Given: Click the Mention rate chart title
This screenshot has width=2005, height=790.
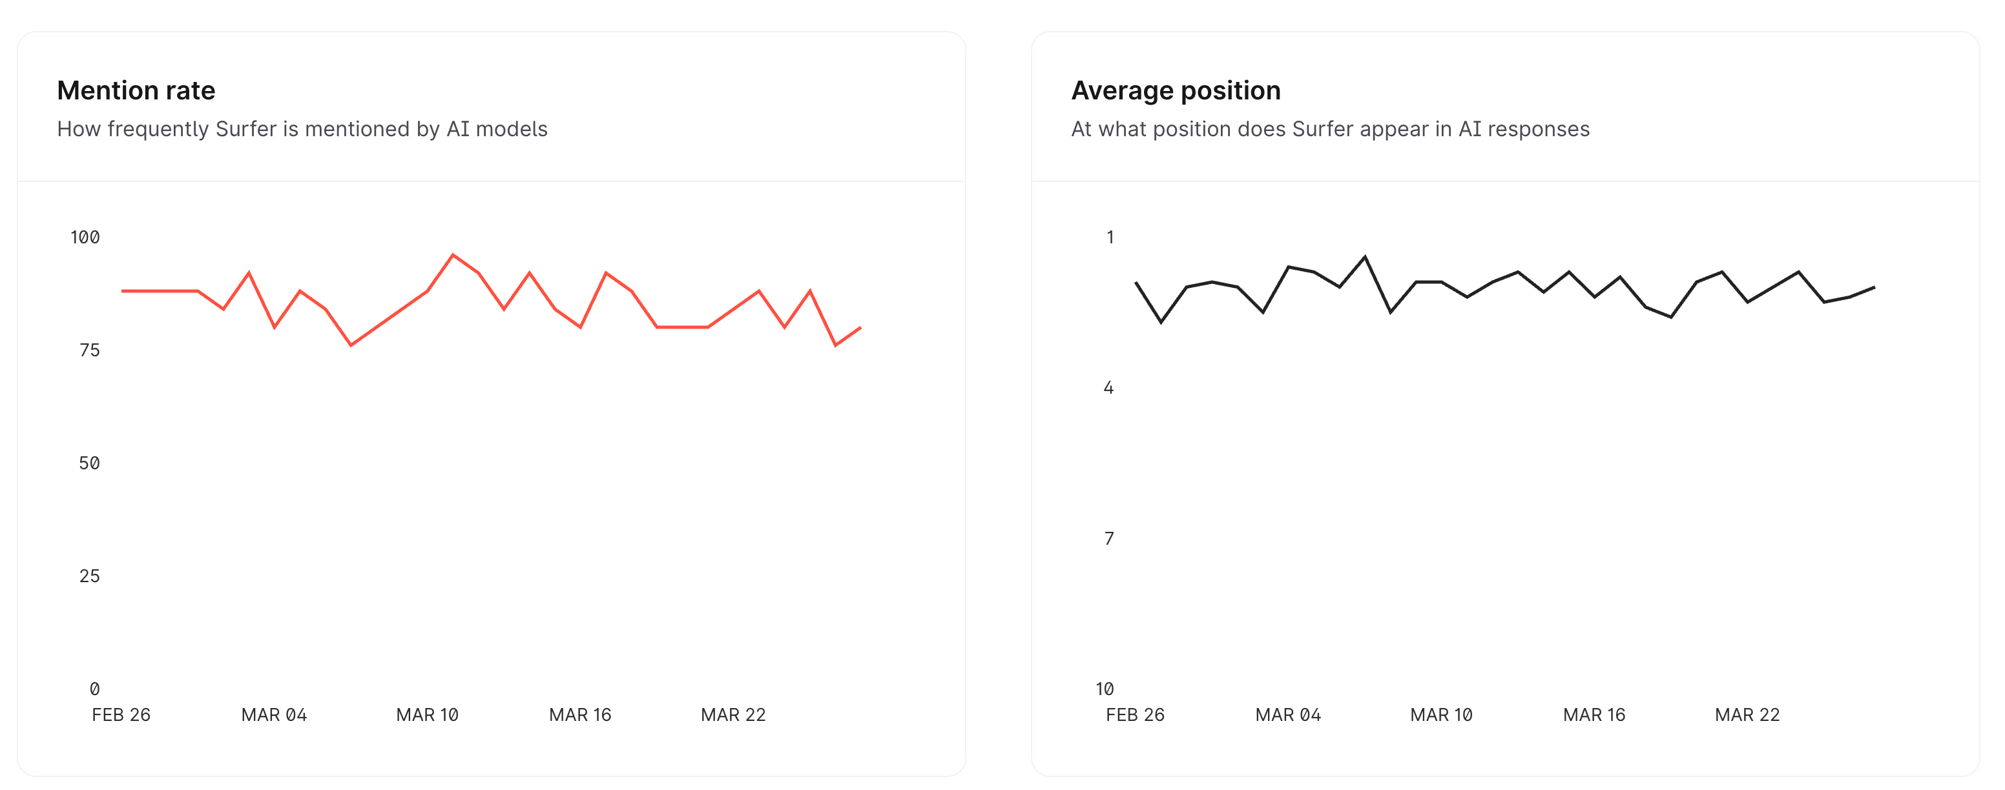Looking at the screenshot, I should 136,90.
